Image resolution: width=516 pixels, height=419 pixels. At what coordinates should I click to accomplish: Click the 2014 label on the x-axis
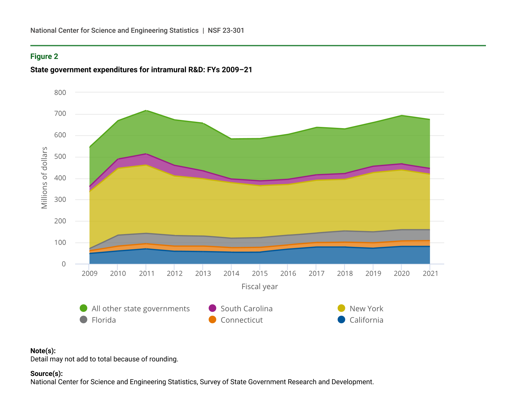pos(231,274)
